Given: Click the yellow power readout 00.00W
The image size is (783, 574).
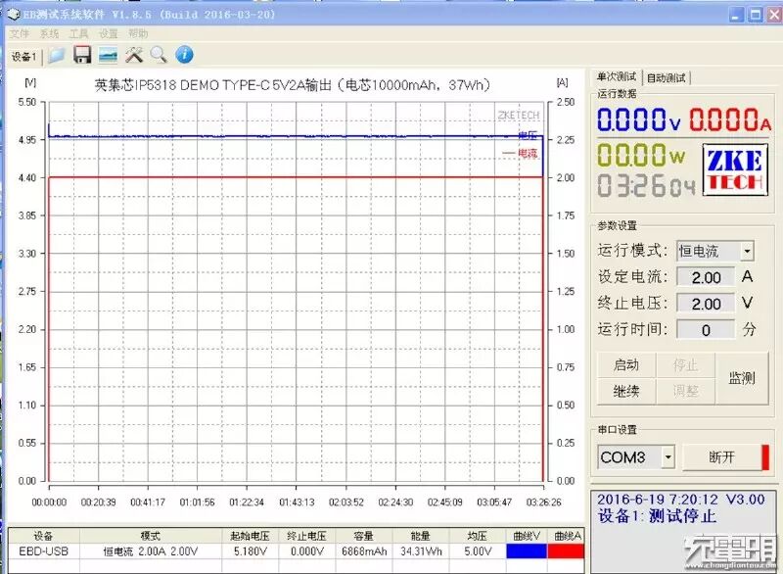Looking at the screenshot, I should (x=641, y=155).
